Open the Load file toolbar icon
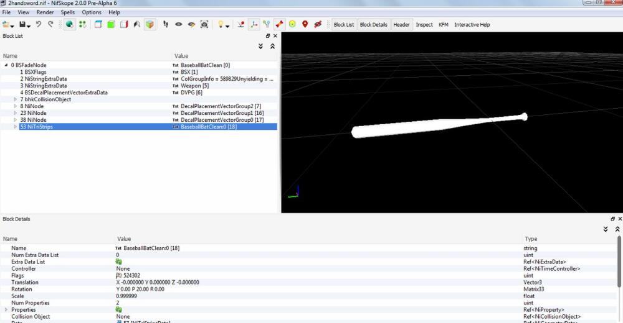This screenshot has height=323, width=623. click(6, 25)
